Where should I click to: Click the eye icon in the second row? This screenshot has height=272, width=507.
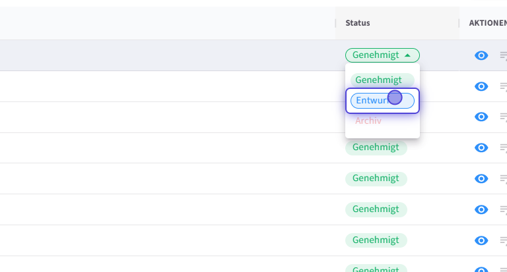[481, 86]
